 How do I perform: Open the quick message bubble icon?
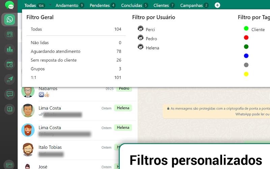point(10,94)
